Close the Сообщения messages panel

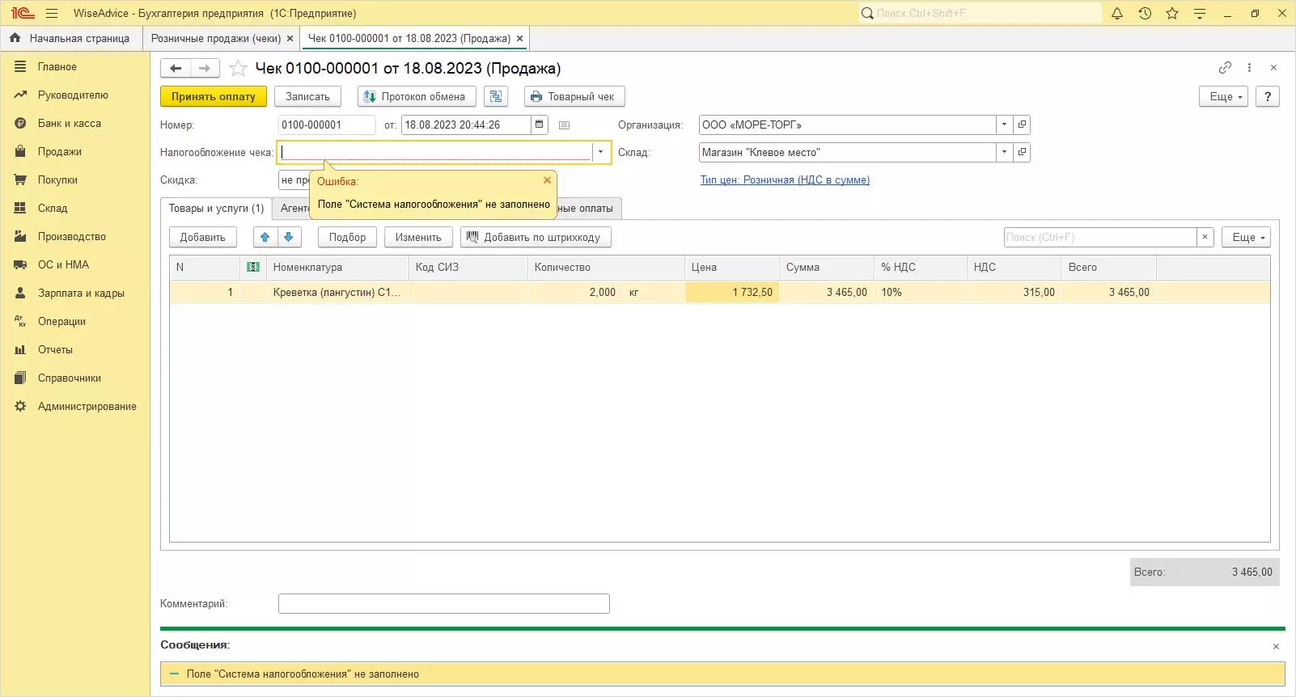[1276, 646]
